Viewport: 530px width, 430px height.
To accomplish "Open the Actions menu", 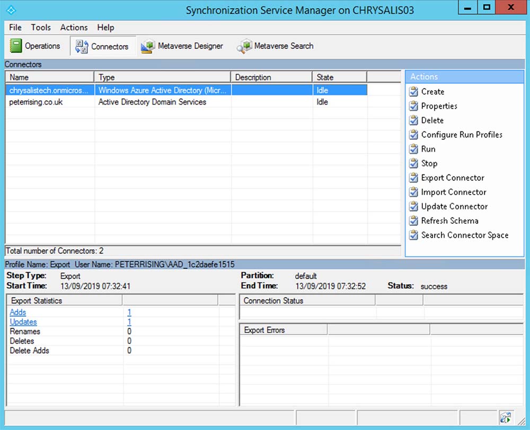I will (74, 28).
